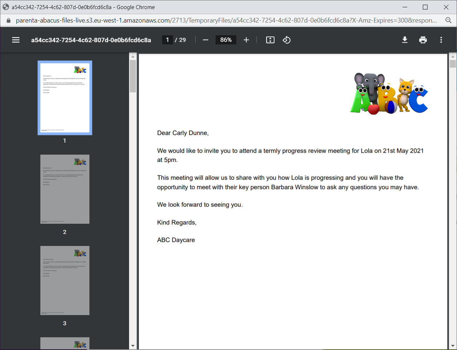Click the ABC animal logo image
This screenshot has width=457, height=350.
click(x=389, y=94)
